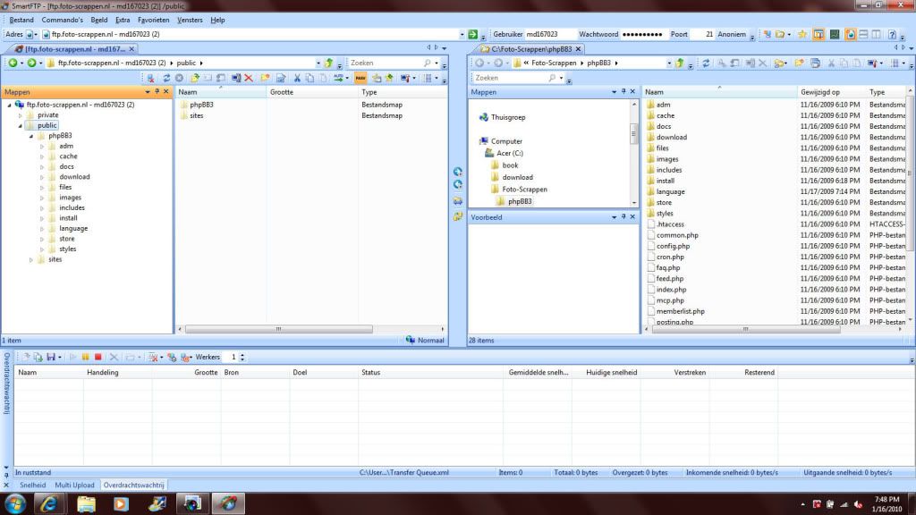This screenshot has height=515, width=916.
Task: Expand the sites folder in tree
Action: click(31, 260)
